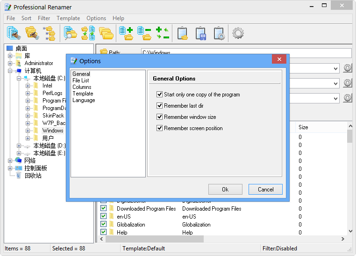Click the rename folders toolbar icon
Screen dimensions: 356x256
32,33
